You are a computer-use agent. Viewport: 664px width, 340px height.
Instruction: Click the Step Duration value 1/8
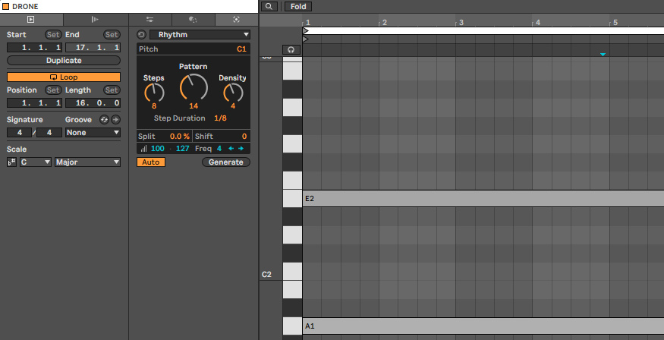click(x=220, y=118)
